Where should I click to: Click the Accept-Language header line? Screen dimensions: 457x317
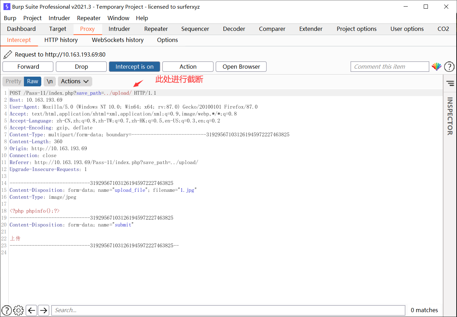(115, 121)
